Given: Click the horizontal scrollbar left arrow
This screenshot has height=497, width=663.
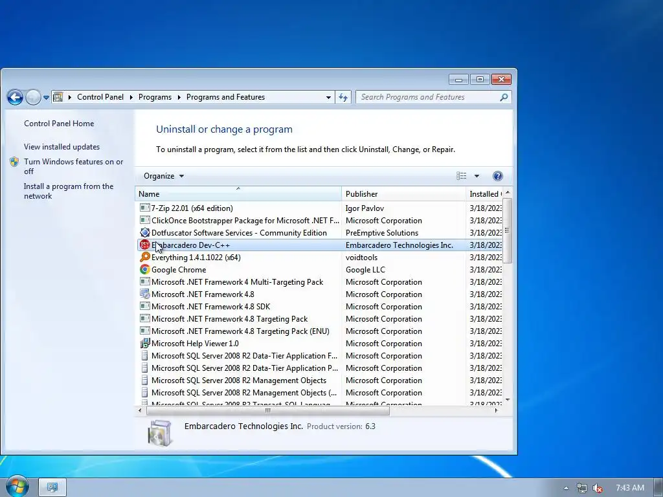Looking at the screenshot, I should click(x=140, y=410).
